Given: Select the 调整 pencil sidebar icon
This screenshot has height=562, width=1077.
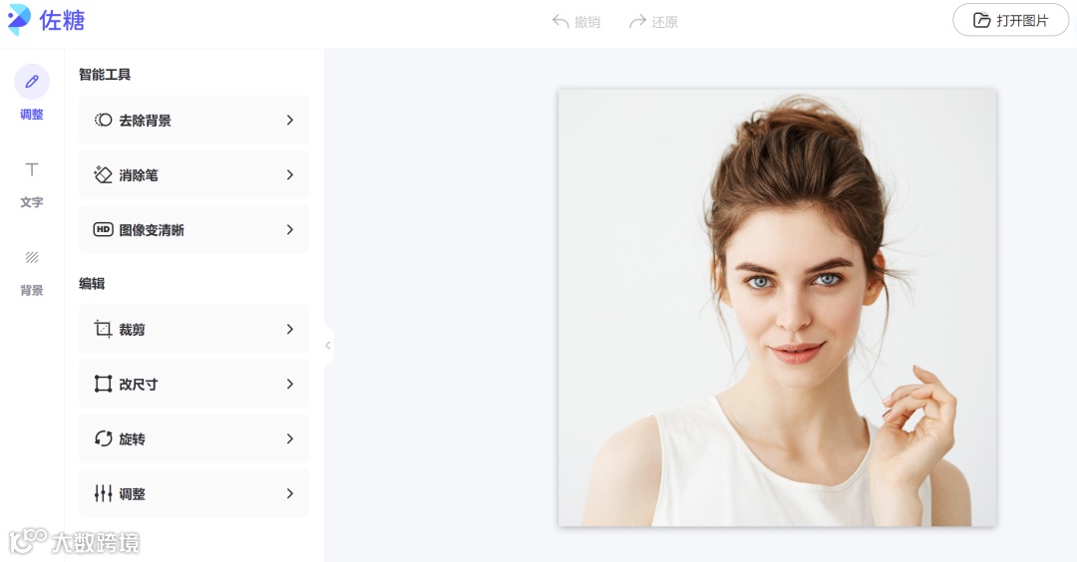Looking at the screenshot, I should 32,82.
